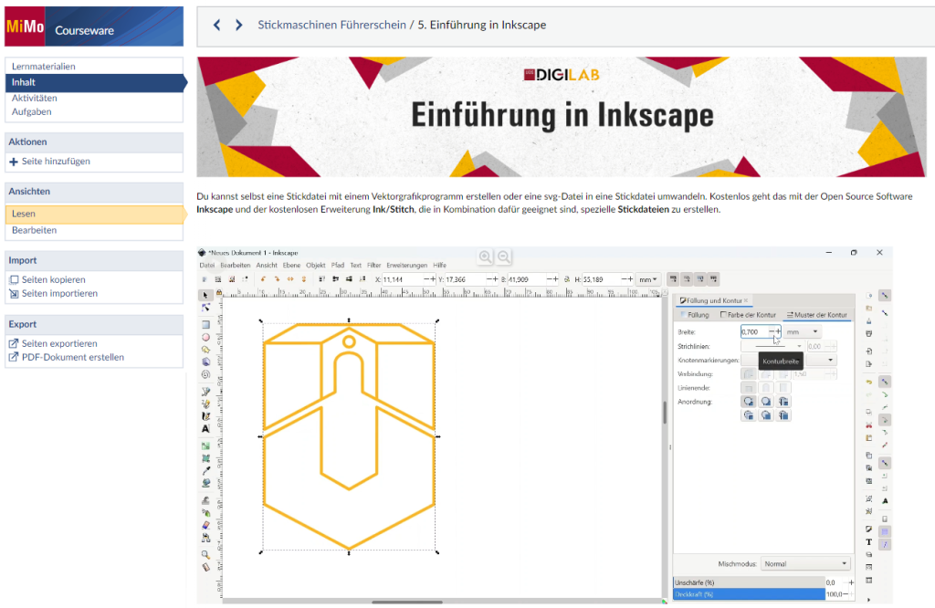This screenshot has width=935, height=608.
Task: Open the Aktivitäten sidebar entry
Action: click(35, 98)
